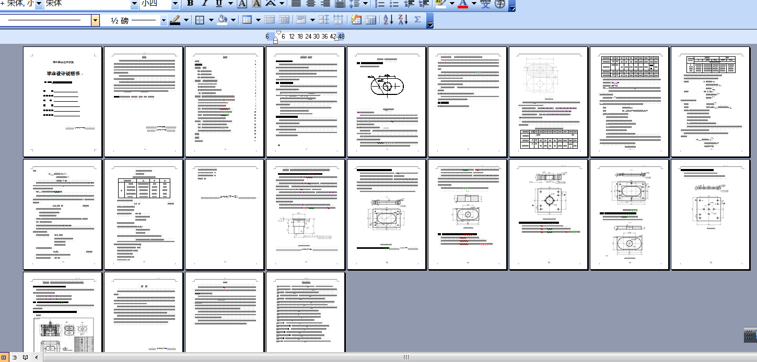Apply bulleted list formatting
Image resolution: width=757 pixels, height=362 pixels.
(395, 4)
